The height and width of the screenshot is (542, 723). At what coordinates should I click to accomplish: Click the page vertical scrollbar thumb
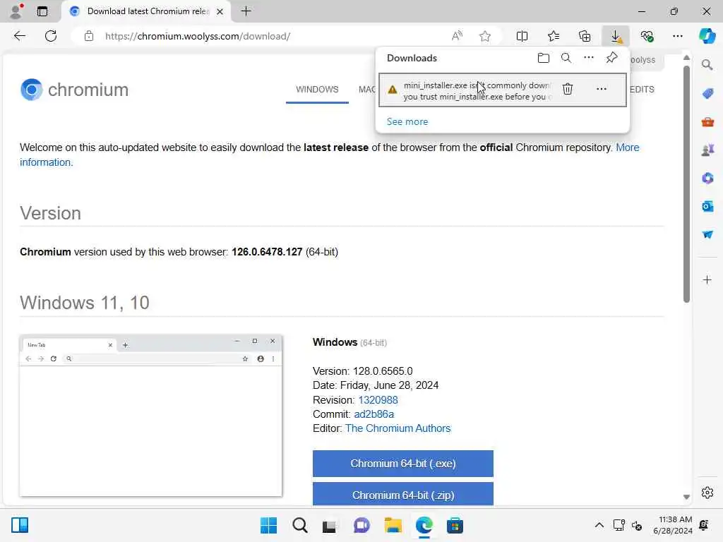(x=686, y=184)
